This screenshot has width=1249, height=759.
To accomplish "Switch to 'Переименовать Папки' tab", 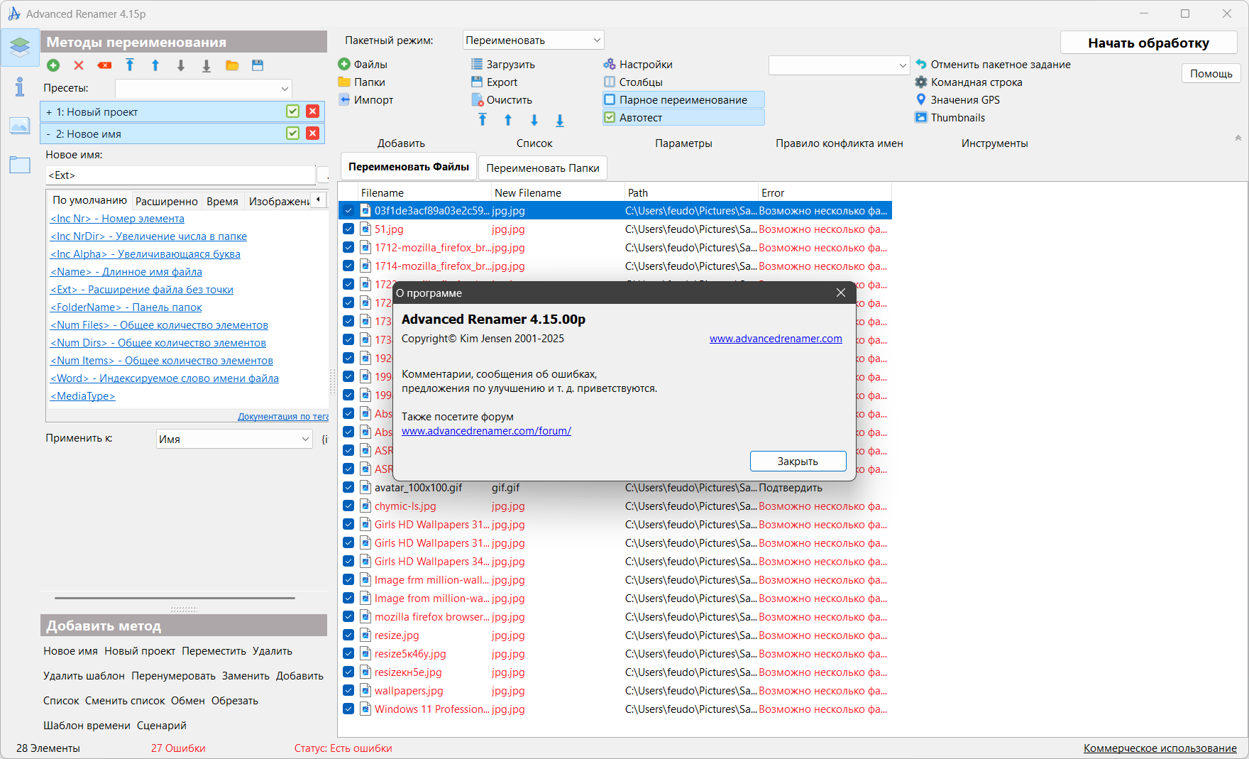I will pyautogui.click(x=542, y=168).
